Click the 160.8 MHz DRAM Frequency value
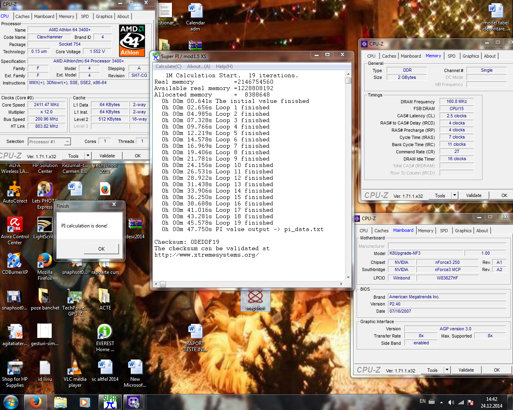The width and height of the screenshot is (513, 410). [456, 101]
